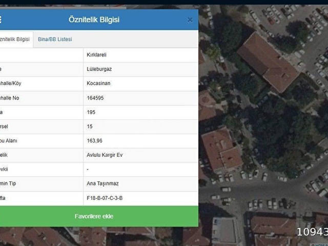The image size is (328, 246).
Task: Click the Ana Taşınmaz value
Action: [x=102, y=183]
